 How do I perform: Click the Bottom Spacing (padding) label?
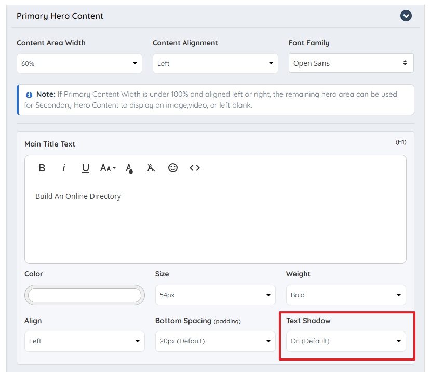click(198, 321)
